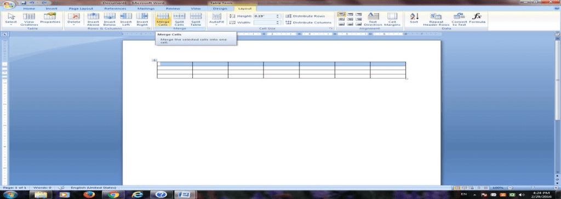This screenshot has height=199, width=561.
Task: Merge the selected cells
Action: click(163, 19)
